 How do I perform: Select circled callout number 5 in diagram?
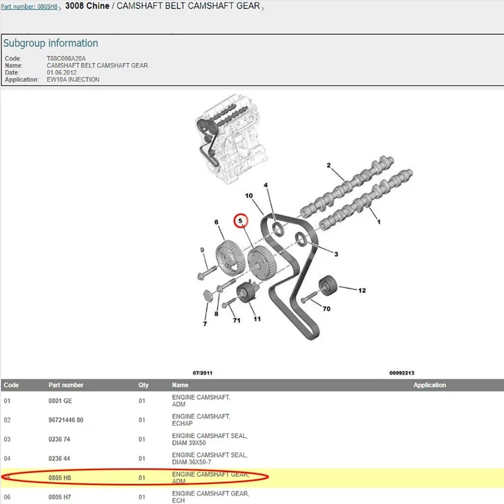click(241, 221)
